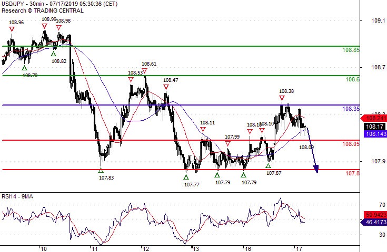Image resolution: width=387 pixels, height=252 pixels.
Task: Select date 16 on the time axis
Action: tap(248, 249)
